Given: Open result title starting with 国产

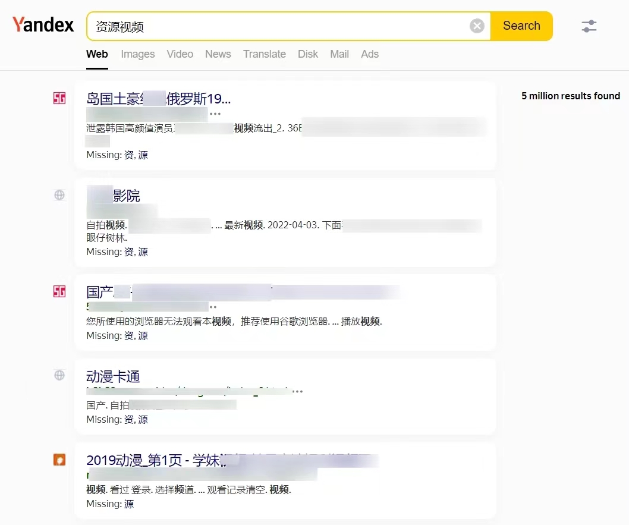Looking at the screenshot, I should (244, 293).
